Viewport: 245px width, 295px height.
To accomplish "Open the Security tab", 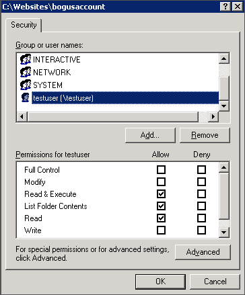I will pos(24,25).
